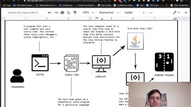Open Student Dashboard bookmark
The width and height of the screenshot is (191, 107).
[x=85, y=5]
